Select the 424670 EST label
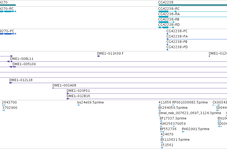227x149 pixels. point(167,135)
